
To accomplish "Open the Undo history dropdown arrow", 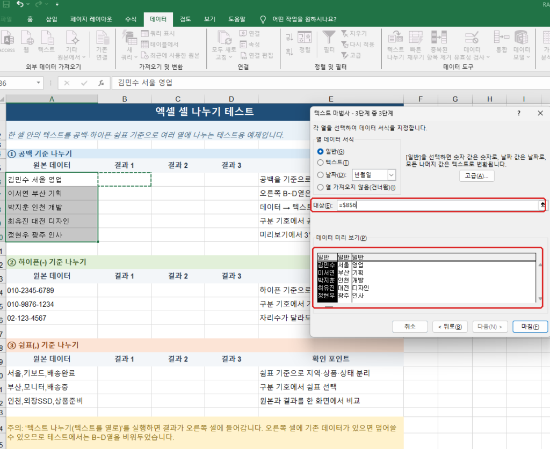I will coord(28,4).
